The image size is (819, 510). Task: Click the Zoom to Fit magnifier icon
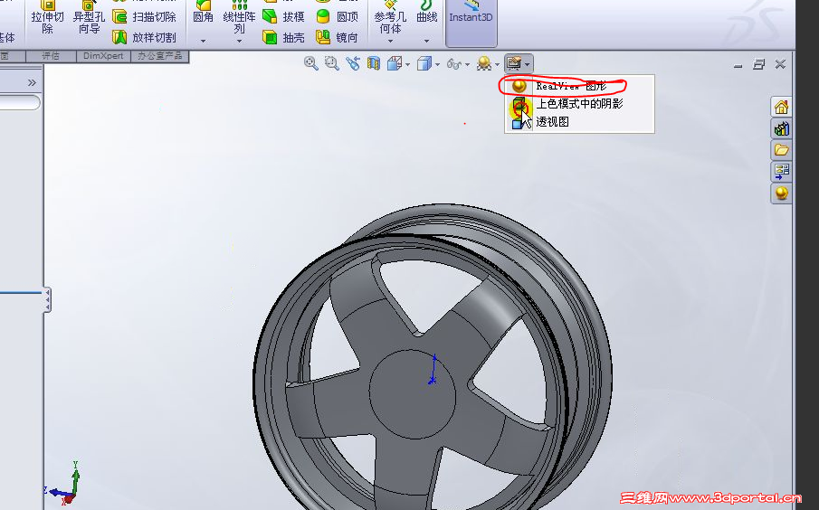[x=310, y=63]
